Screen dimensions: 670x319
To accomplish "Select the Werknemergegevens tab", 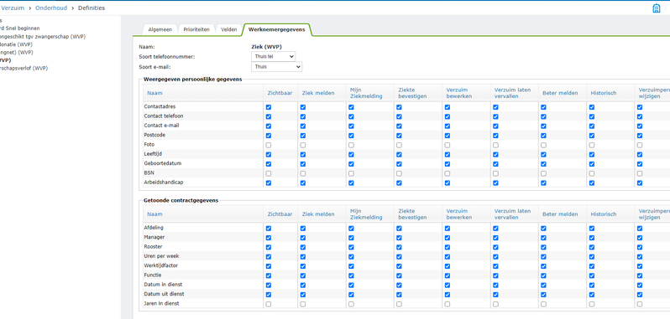I will click(x=276, y=29).
